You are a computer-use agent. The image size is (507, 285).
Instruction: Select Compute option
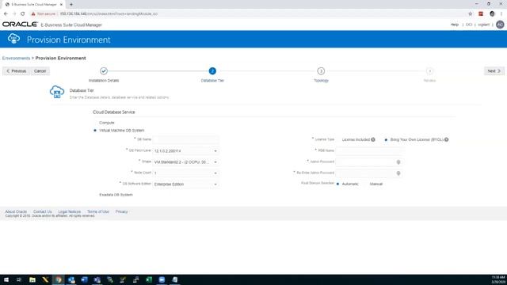[x=107, y=123]
